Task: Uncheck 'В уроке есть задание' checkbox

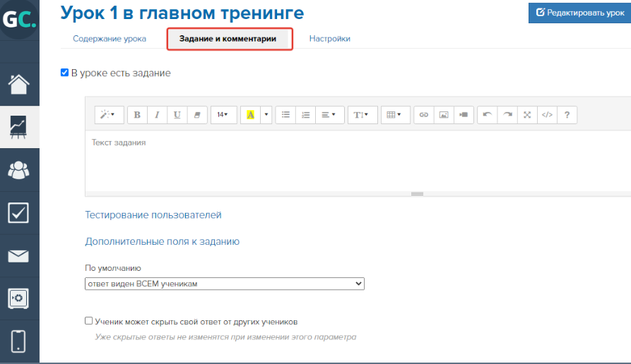Action: click(64, 73)
